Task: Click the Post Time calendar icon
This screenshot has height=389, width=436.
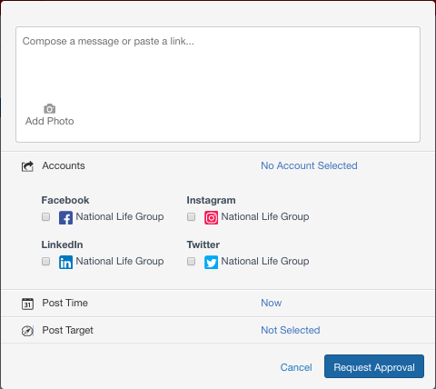Action: click(x=27, y=304)
